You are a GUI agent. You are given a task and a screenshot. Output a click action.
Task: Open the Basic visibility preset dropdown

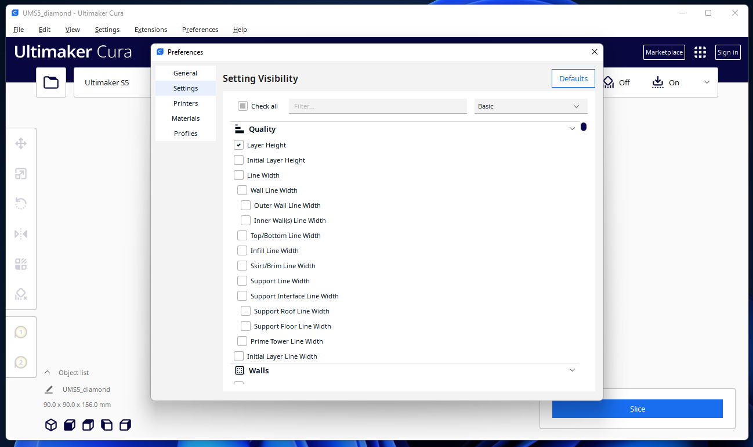pos(531,106)
